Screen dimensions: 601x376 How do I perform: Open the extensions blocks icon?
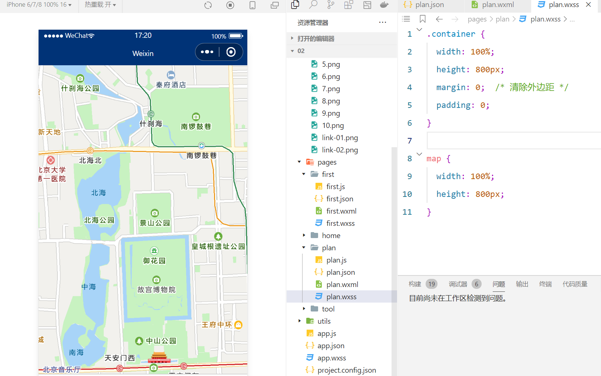coord(349,5)
